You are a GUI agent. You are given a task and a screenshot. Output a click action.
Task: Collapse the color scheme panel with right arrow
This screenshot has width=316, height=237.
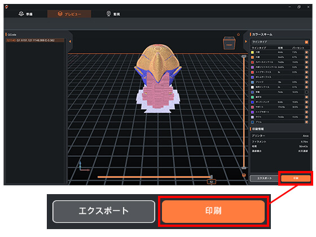pyautogui.click(x=246, y=42)
